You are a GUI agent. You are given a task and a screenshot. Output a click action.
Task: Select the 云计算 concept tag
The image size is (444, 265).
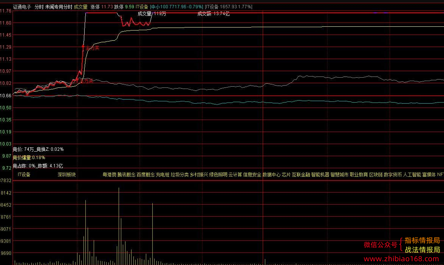[235, 175]
